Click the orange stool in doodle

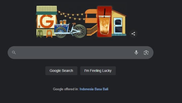tap(49, 34)
